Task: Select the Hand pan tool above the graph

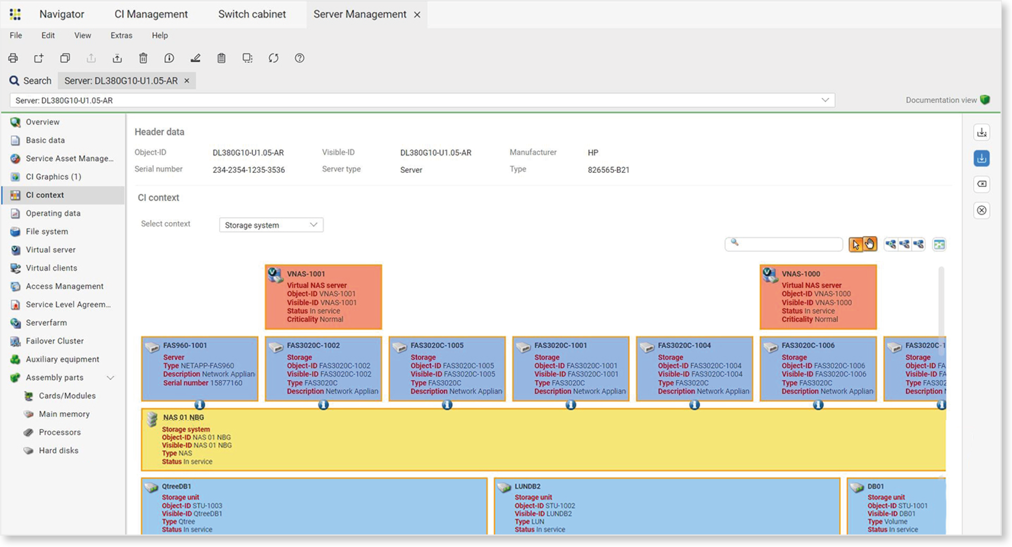Action: [870, 244]
